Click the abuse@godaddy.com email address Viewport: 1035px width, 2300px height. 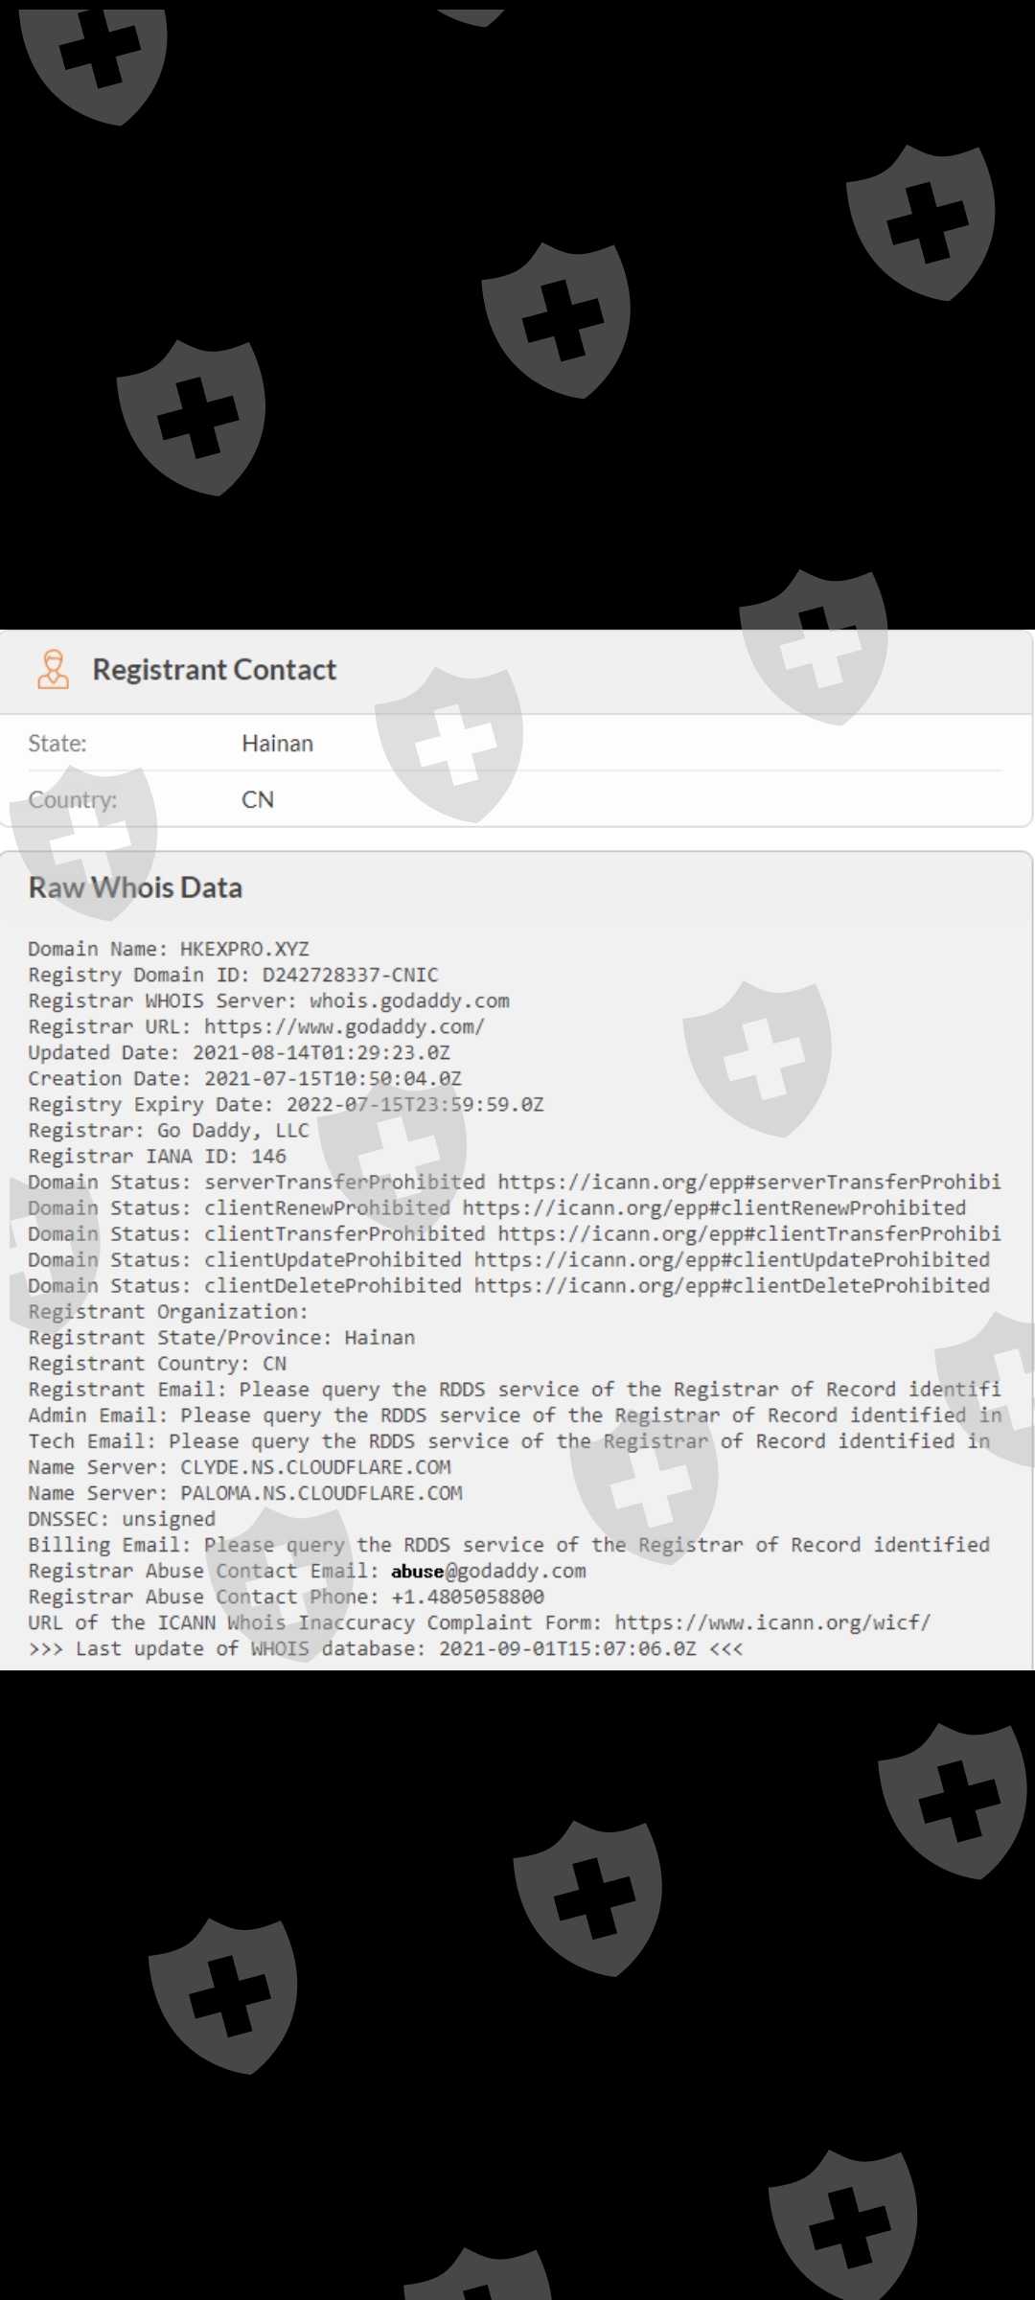[488, 1571]
